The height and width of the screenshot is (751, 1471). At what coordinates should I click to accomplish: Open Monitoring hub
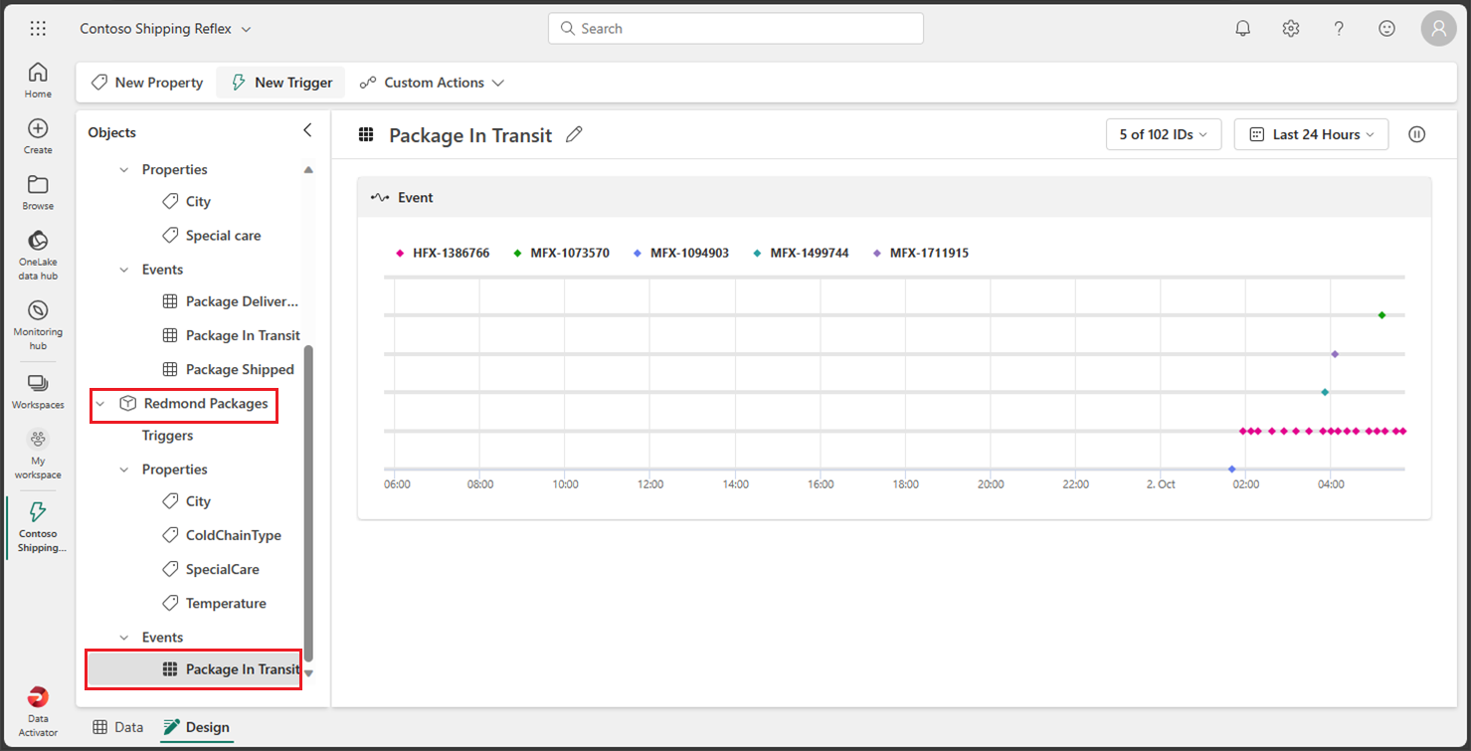(38, 325)
